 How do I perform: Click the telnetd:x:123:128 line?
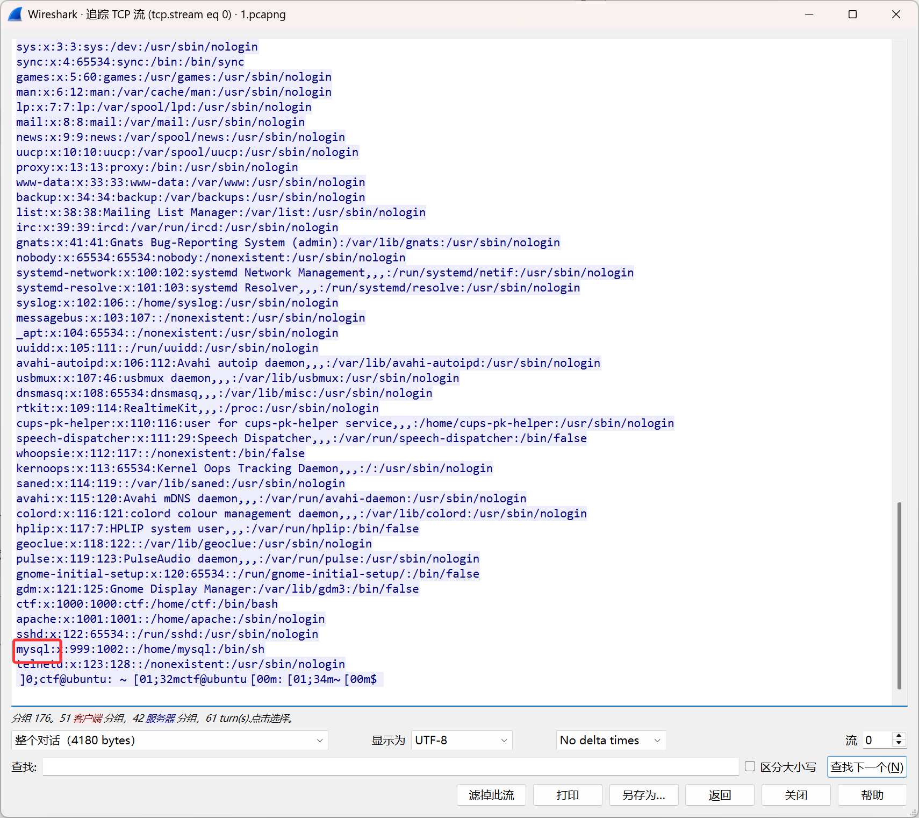(181, 664)
